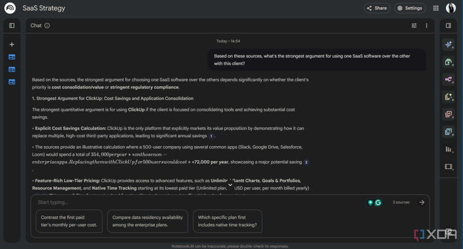Open citation 2 reference badge
Viewport: 463px width, 249px height.
306,162
